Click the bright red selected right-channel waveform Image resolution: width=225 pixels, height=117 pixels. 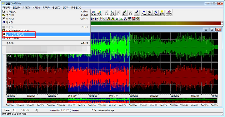[98, 77]
